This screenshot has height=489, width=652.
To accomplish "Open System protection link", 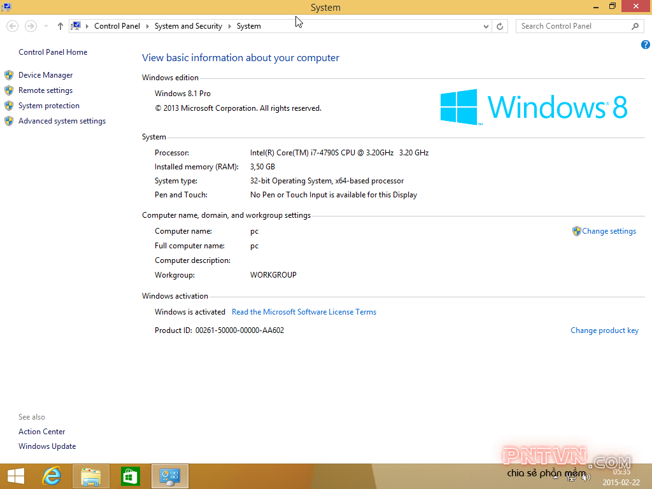I will (x=48, y=106).
